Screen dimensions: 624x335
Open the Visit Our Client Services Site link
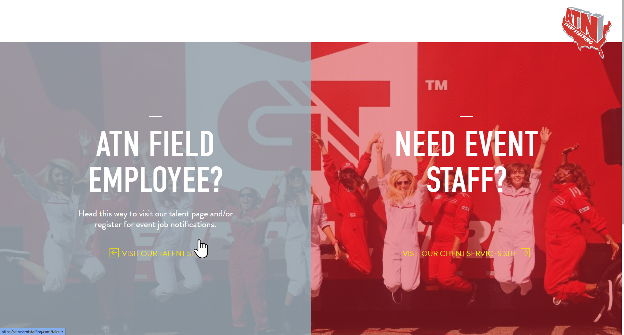click(x=466, y=253)
